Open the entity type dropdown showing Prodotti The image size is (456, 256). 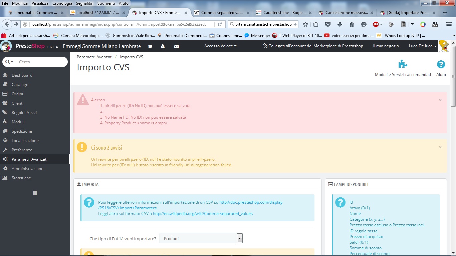point(201,238)
